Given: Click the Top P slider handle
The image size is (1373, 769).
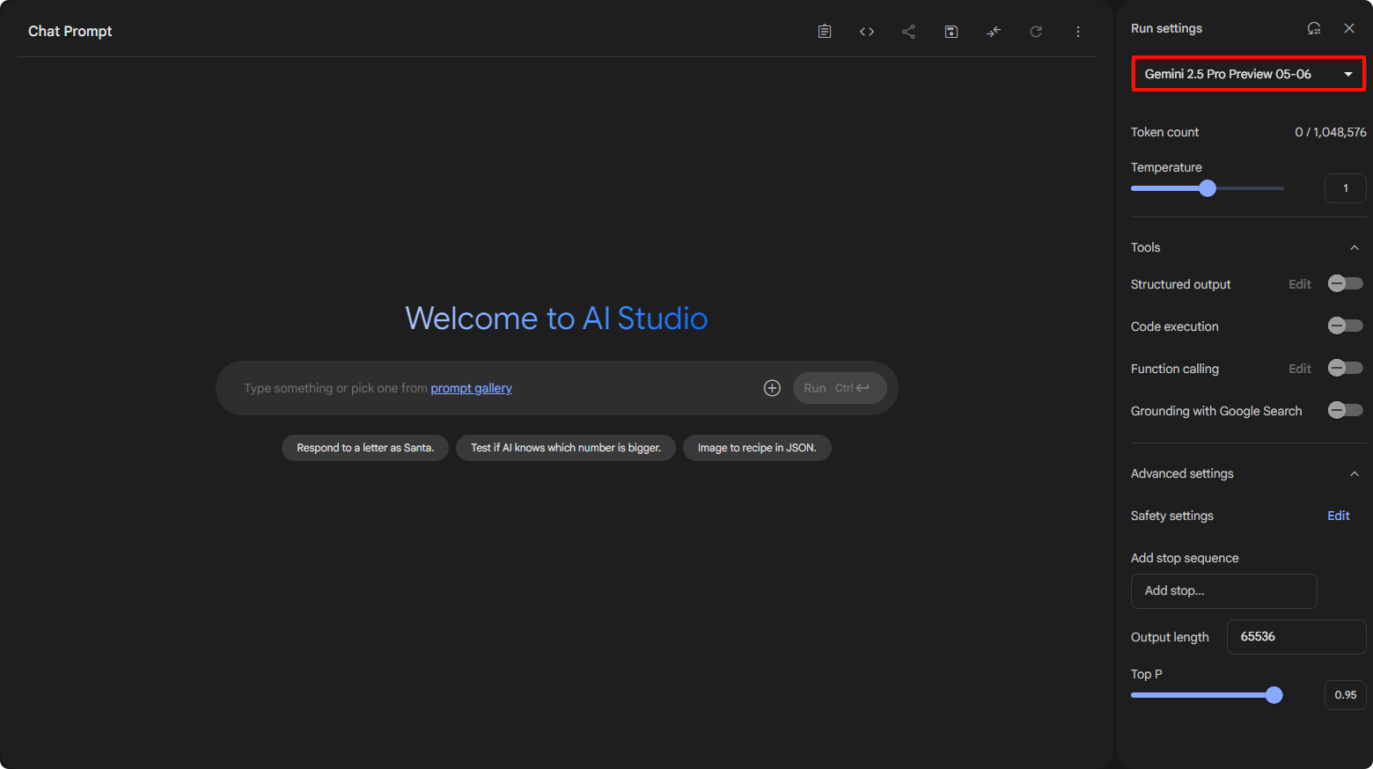Looking at the screenshot, I should 1274,695.
